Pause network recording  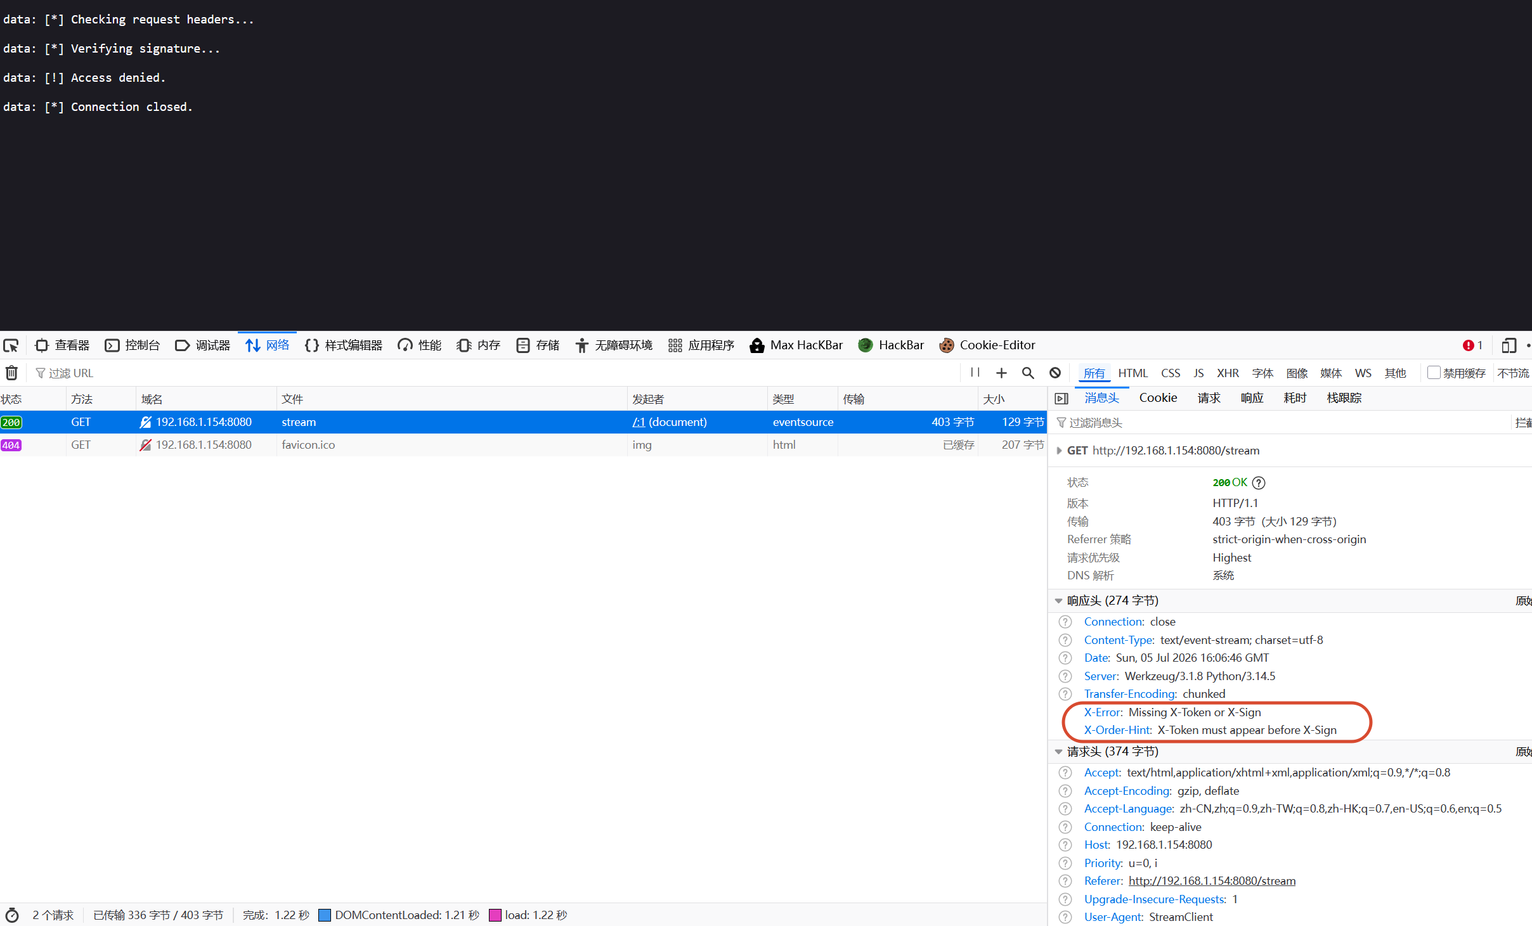[975, 373]
